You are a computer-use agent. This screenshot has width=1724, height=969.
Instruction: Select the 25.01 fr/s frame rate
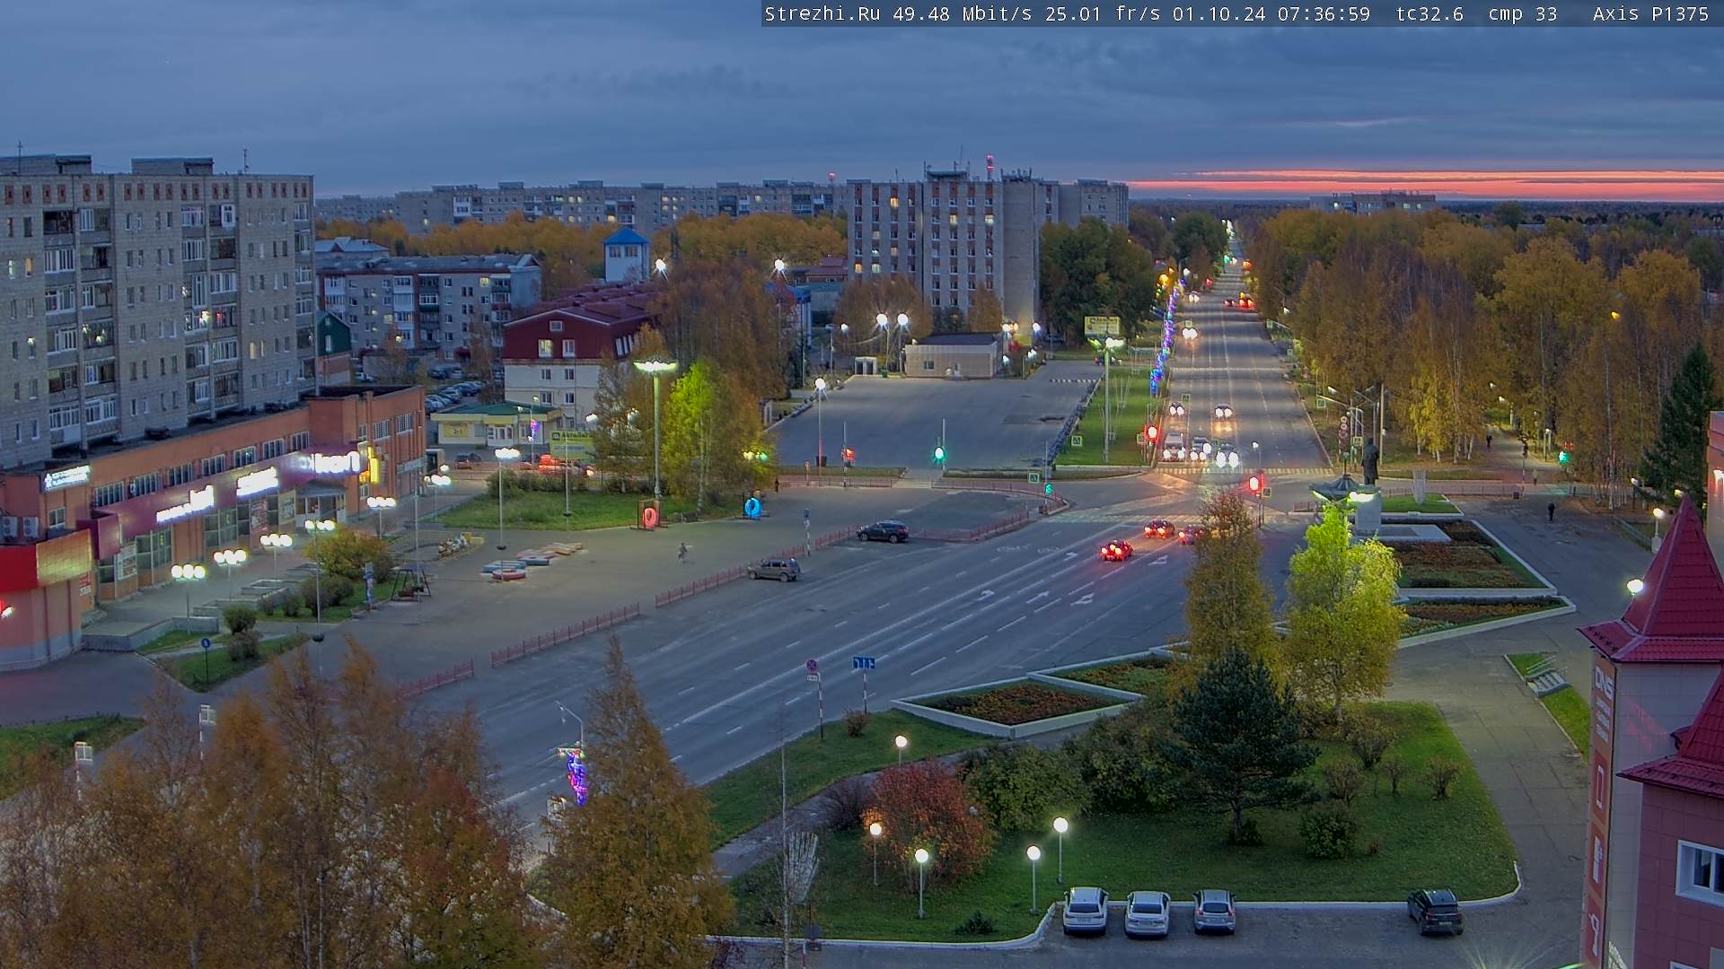click(1103, 13)
